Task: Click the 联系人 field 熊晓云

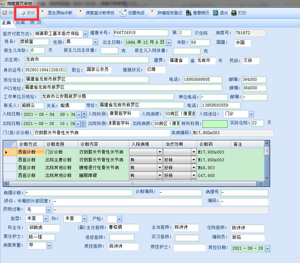Action: tap(32, 106)
